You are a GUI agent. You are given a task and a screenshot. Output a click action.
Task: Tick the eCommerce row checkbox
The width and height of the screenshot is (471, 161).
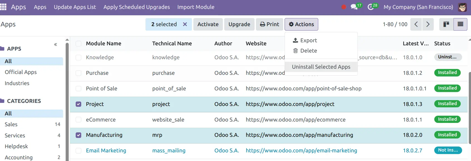pyautogui.click(x=78, y=120)
